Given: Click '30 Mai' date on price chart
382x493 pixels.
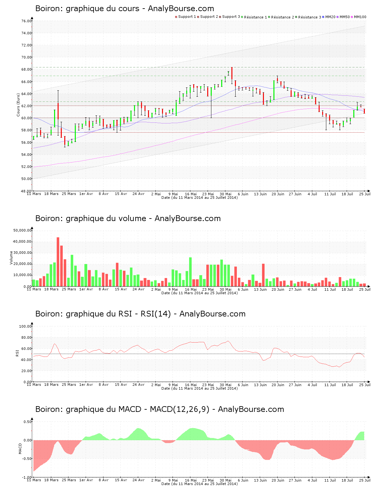Looking at the screenshot, I should 226,194.
